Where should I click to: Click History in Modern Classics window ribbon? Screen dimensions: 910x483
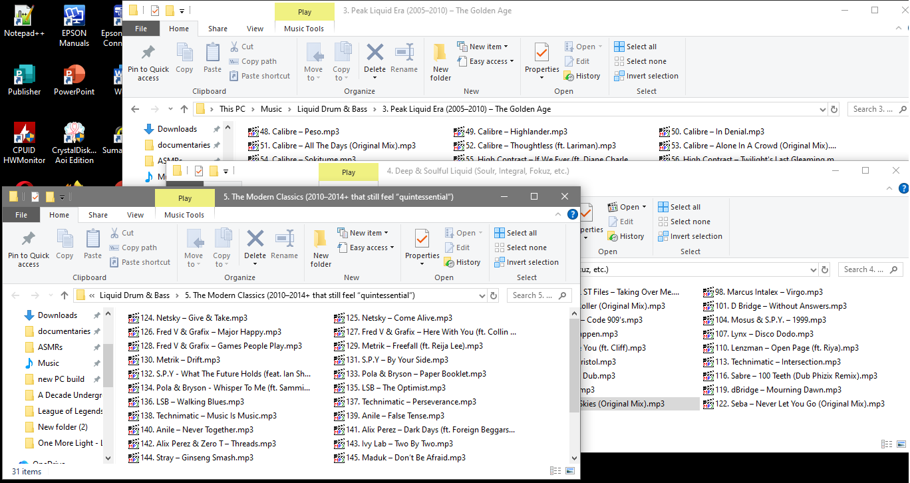(x=462, y=262)
